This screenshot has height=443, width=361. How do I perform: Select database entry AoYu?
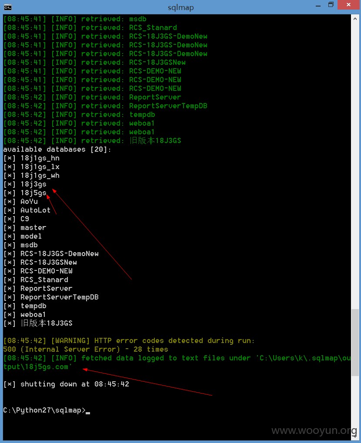[x=29, y=202]
